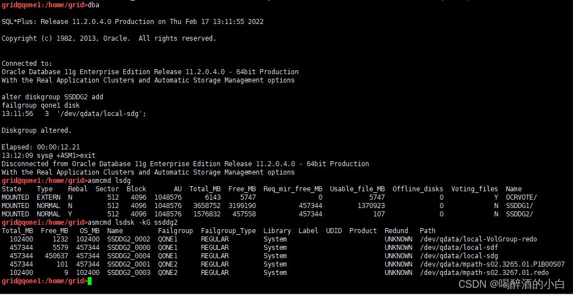Select the Path column header
The width and height of the screenshot is (573, 295).
[x=428, y=231]
